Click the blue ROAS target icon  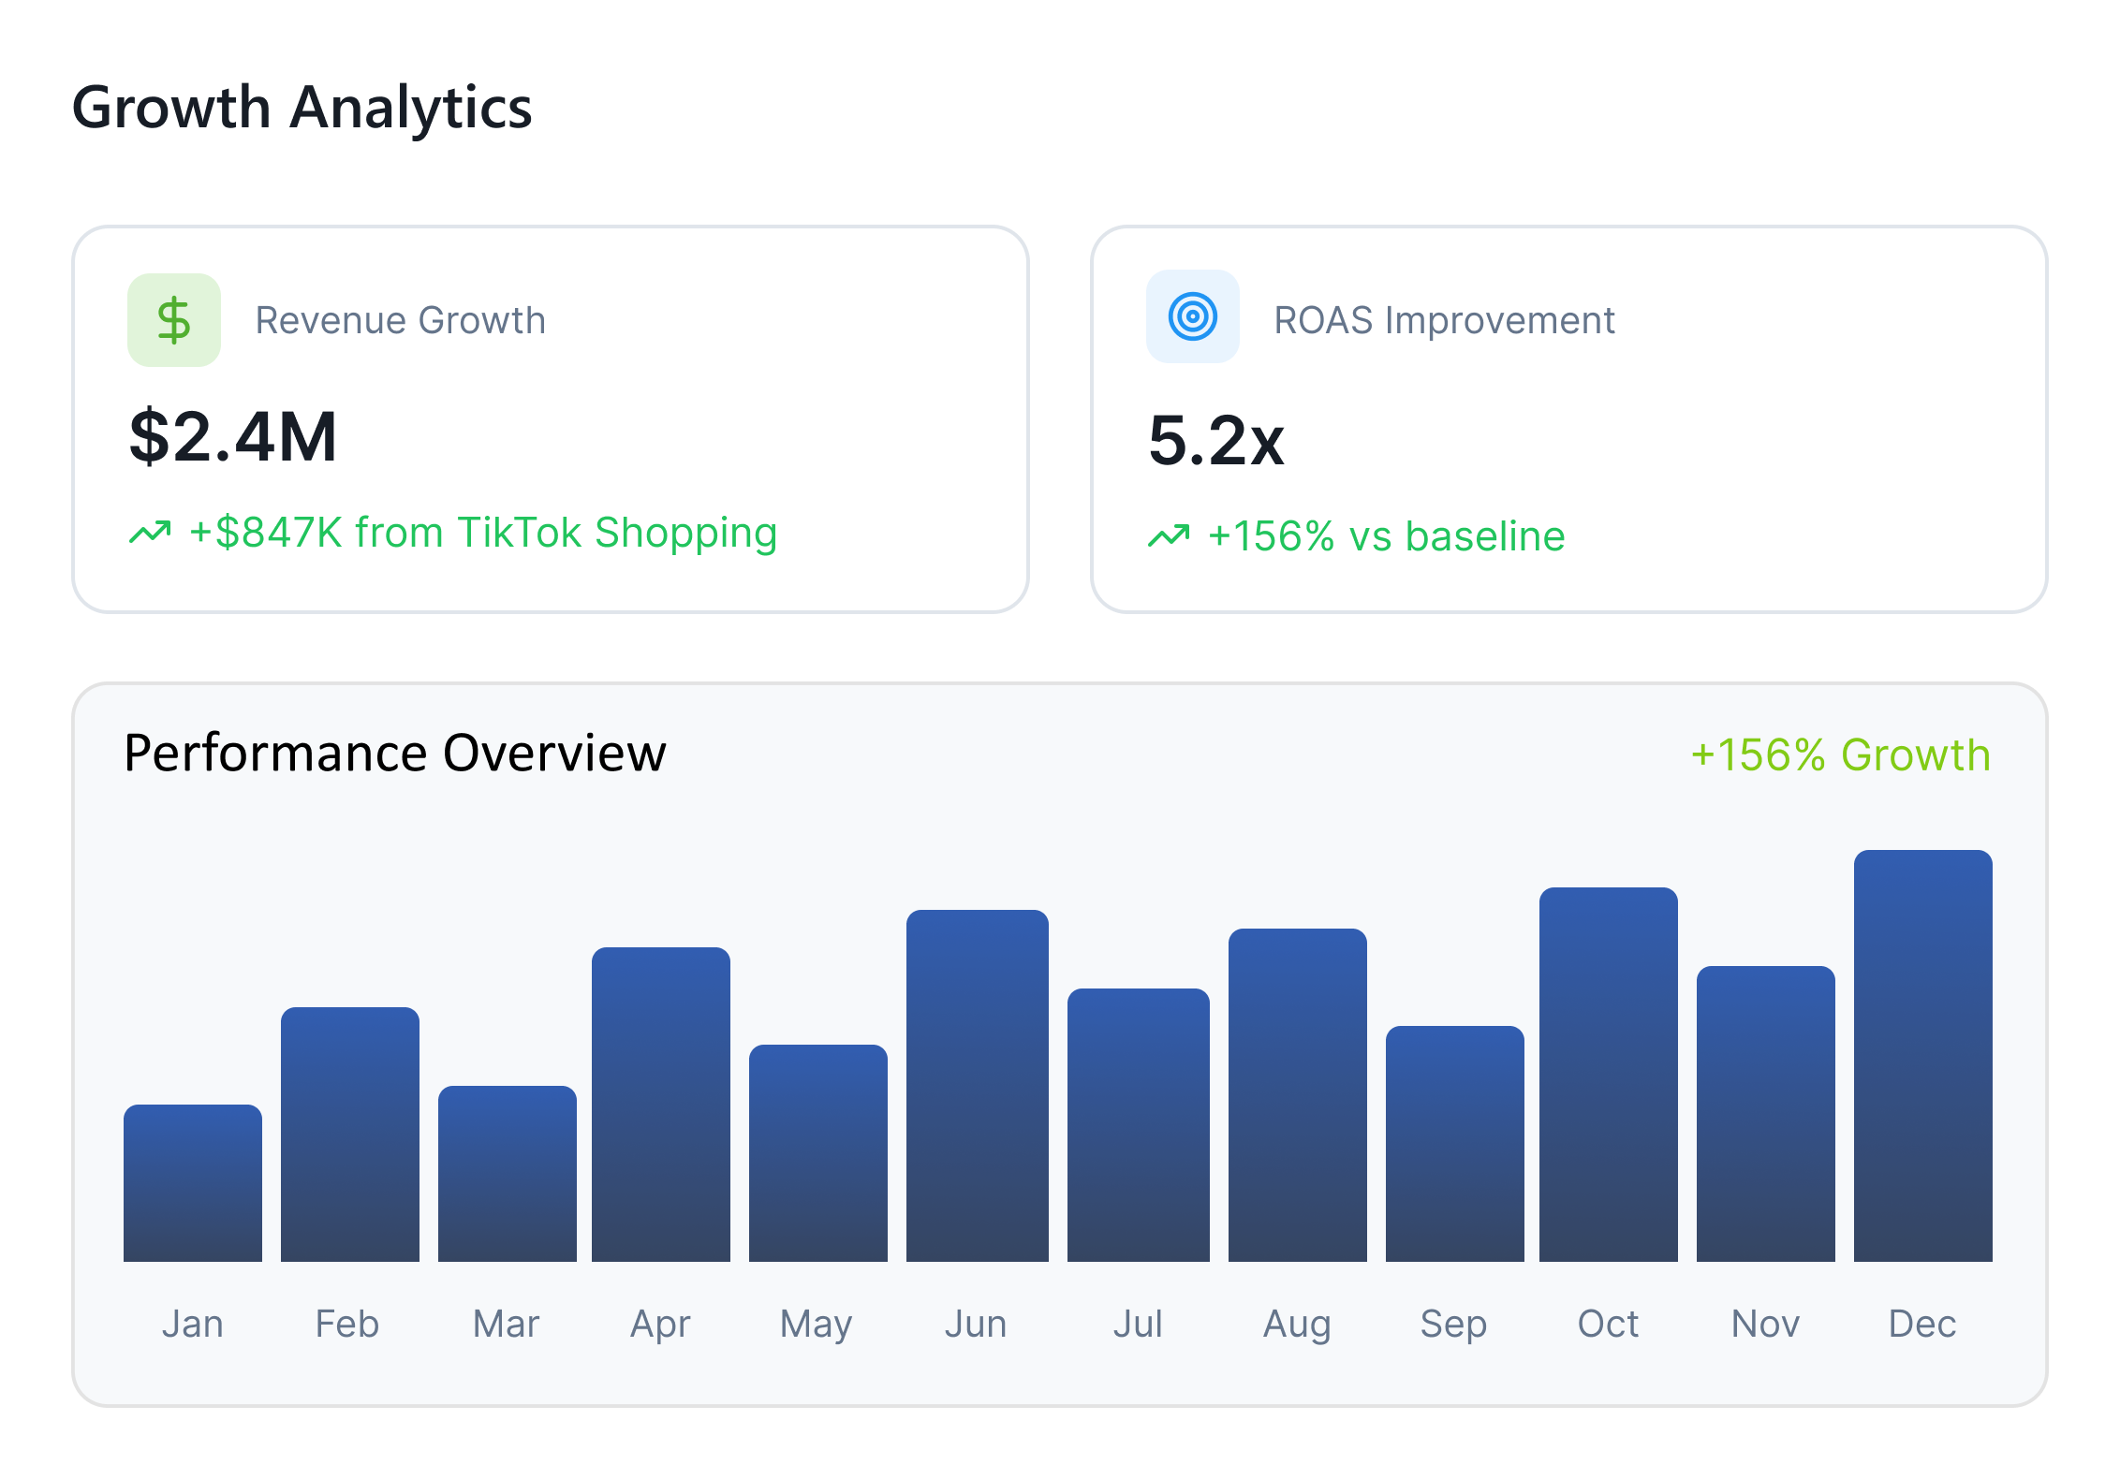[1192, 316]
